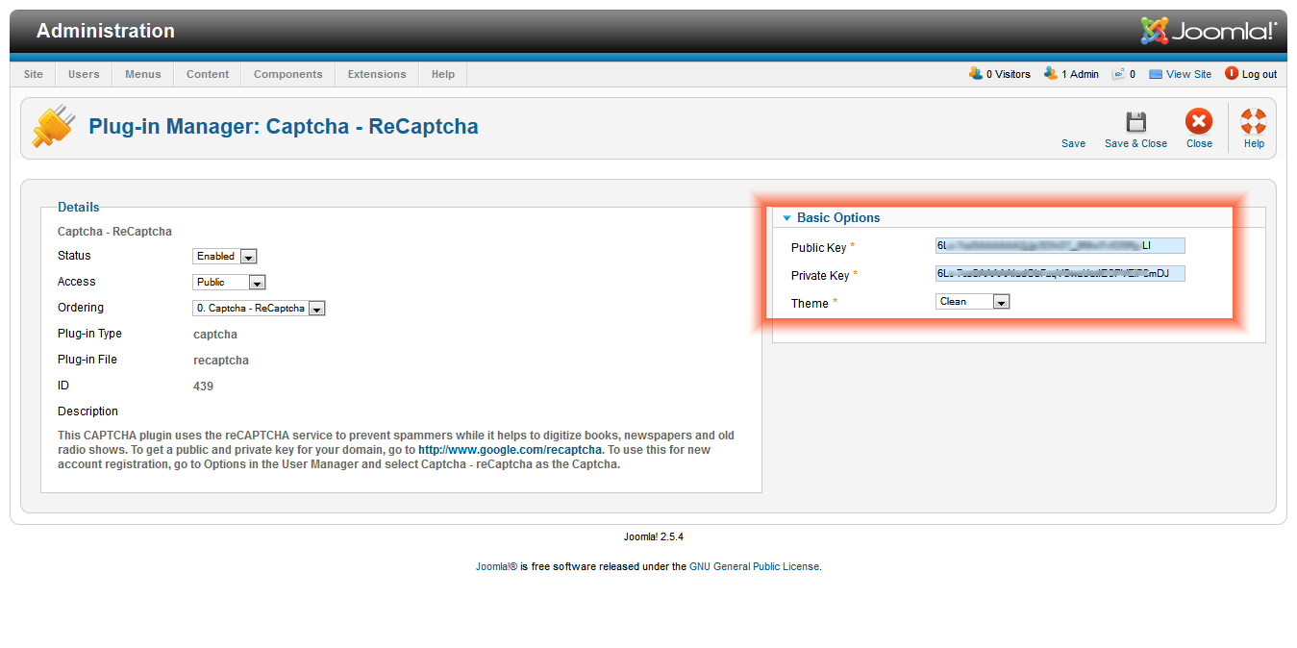Open the Site menu

34,74
